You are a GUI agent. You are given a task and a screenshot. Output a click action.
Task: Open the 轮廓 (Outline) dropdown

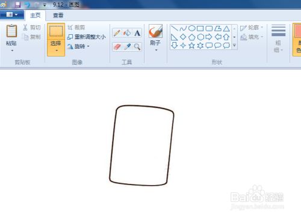[252, 28]
